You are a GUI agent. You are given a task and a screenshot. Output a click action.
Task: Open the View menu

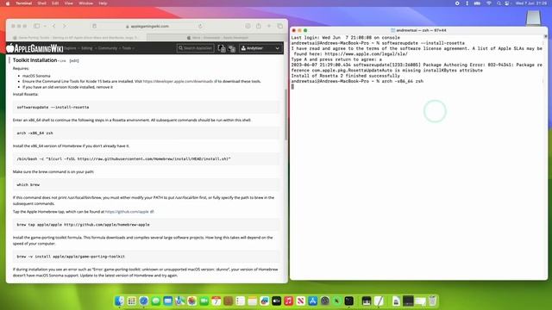pyautogui.click(x=69, y=3)
